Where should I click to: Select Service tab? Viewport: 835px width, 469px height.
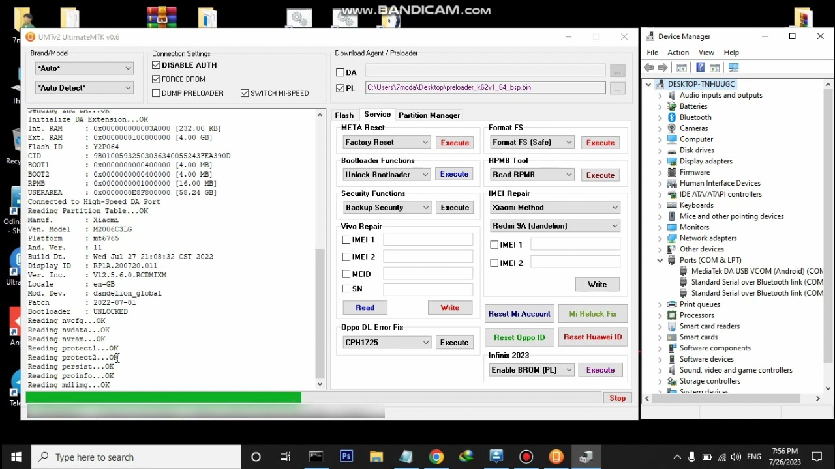[378, 115]
